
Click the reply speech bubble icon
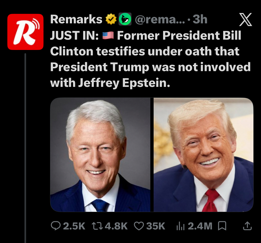56,226
